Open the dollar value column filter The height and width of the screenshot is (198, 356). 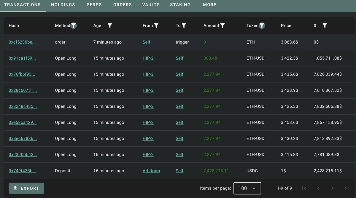(325, 26)
